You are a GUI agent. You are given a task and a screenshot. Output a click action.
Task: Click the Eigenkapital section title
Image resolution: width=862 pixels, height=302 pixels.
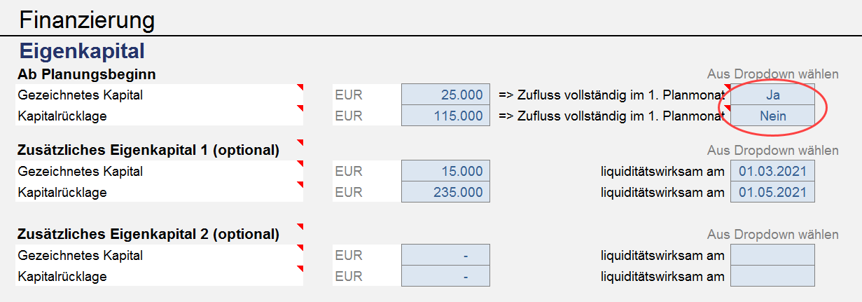pyautogui.click(x=82, y=50)
